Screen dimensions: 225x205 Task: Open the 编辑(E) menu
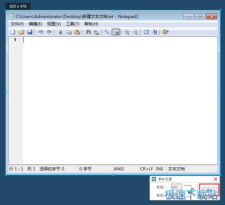point(35,24)
